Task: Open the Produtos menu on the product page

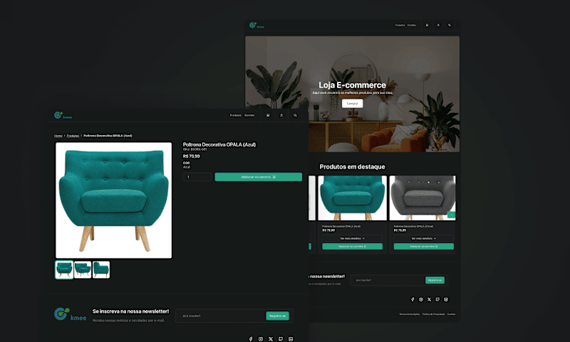Action: coord(236,115)
